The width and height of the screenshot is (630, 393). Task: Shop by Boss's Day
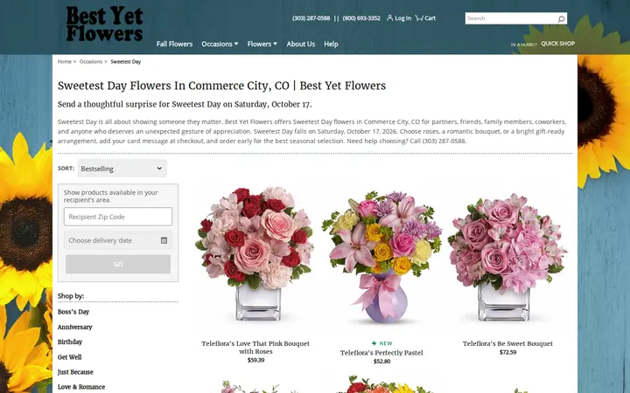pos(73,312)
